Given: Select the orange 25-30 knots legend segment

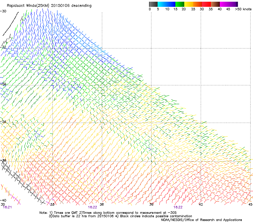Looking at the screenshot, I should pyautogui.click(x=198, y=4).
